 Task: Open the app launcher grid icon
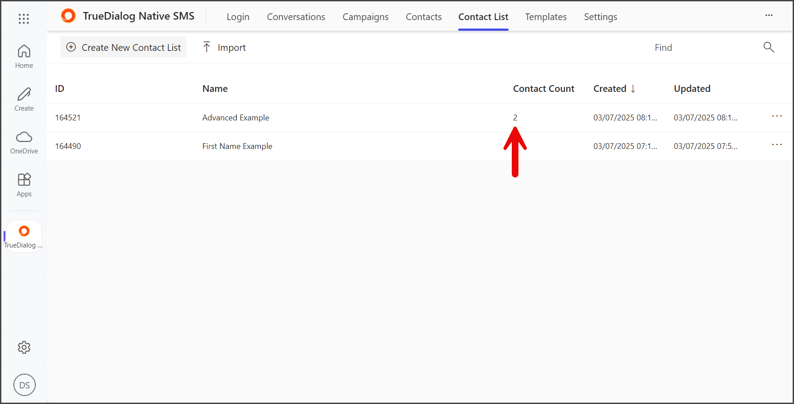click(24, 18)
